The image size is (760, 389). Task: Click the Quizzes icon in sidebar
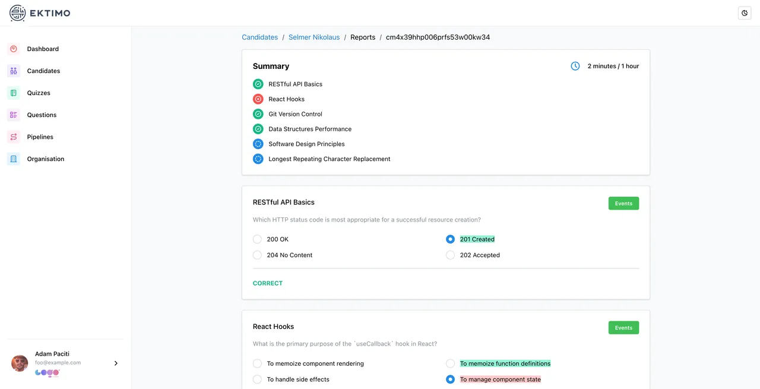click(14, 93)
